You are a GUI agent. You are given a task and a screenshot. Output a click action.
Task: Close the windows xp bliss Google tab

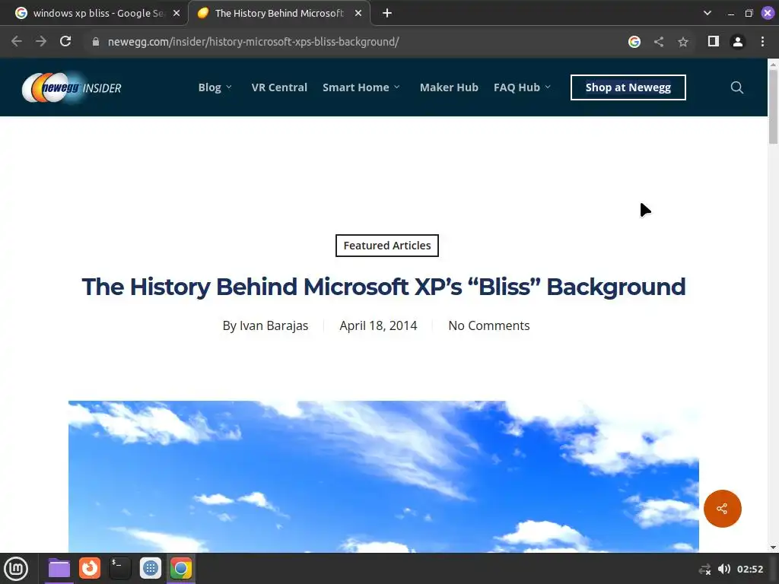[176, 14]
